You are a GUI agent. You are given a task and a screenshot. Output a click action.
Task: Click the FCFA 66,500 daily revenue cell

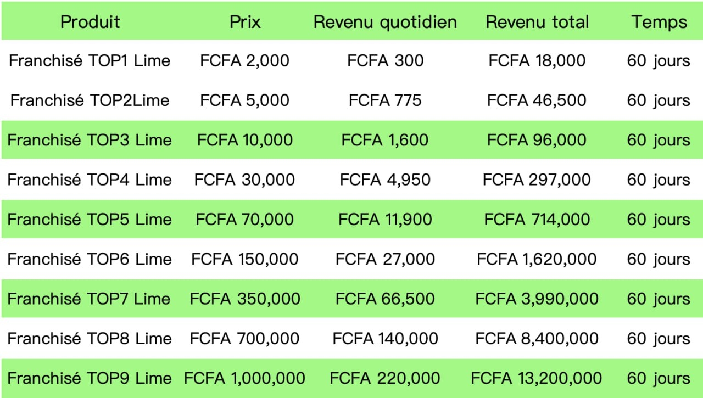[385, 299]
